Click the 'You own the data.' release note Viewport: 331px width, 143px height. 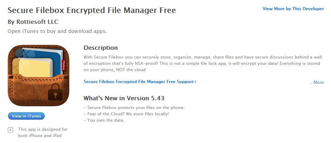(104, 121)
